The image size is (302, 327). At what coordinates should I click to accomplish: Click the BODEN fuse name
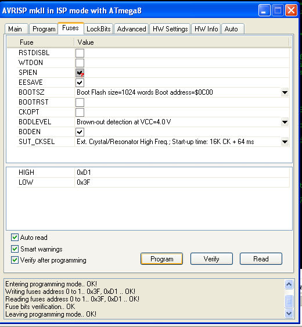(30, 132)
